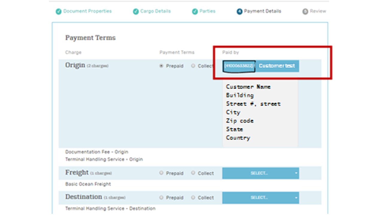This screenshot has width=383, height=215.
Task: Click the filled step circle for Payment Details
Action: tap(239, 11)
